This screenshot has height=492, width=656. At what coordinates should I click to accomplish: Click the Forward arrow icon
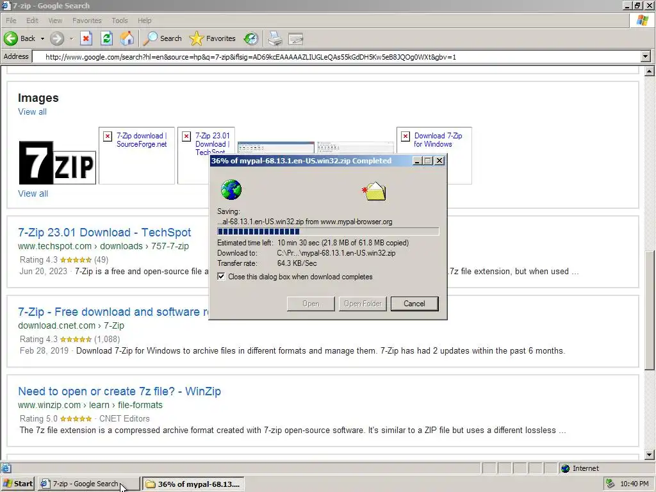coord(57,38)
